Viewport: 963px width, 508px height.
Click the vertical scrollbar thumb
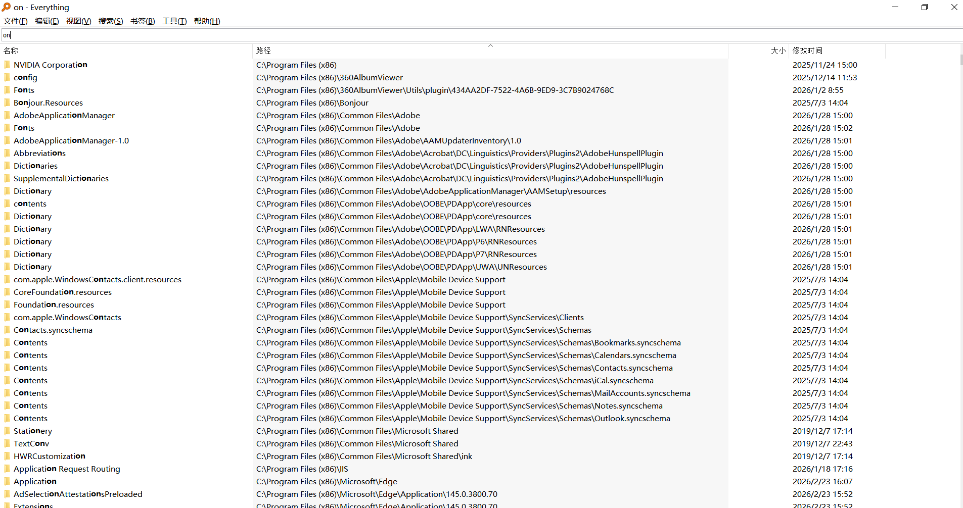(x=961, y=60)
